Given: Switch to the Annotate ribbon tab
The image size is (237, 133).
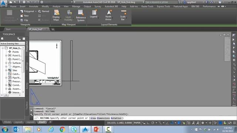Looking at the screenshot, I should [34, 7].
